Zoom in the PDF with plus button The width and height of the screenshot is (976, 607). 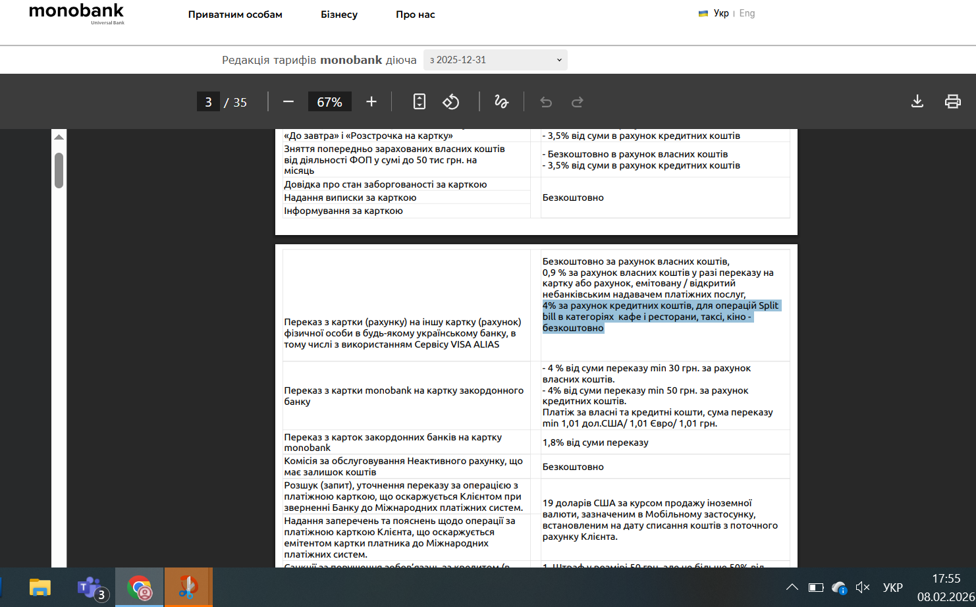371,101
